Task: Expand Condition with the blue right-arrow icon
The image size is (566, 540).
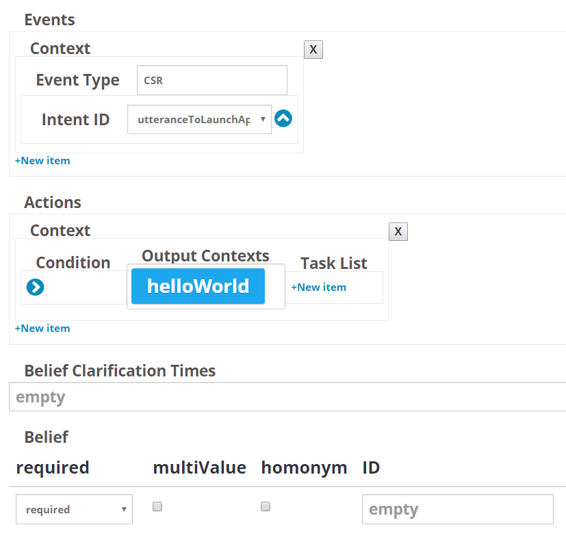Action: (x=36, y=287)
